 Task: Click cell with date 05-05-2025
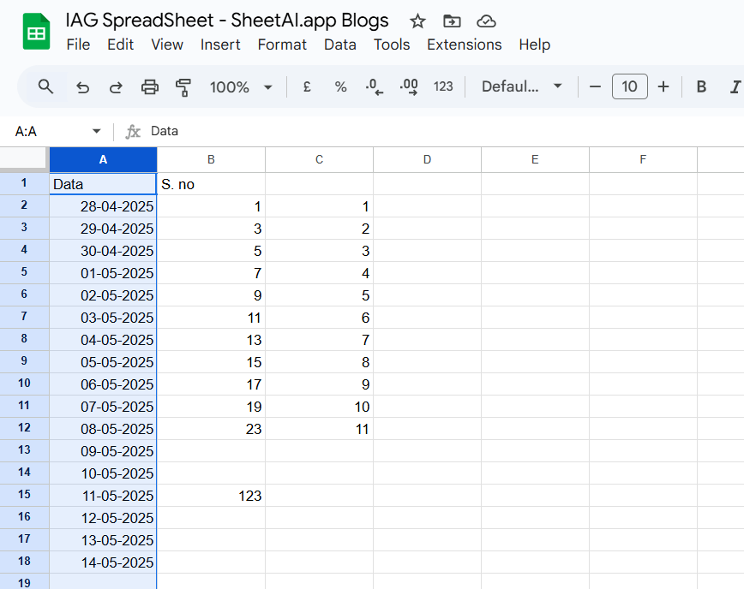click(x=103, y=362)
